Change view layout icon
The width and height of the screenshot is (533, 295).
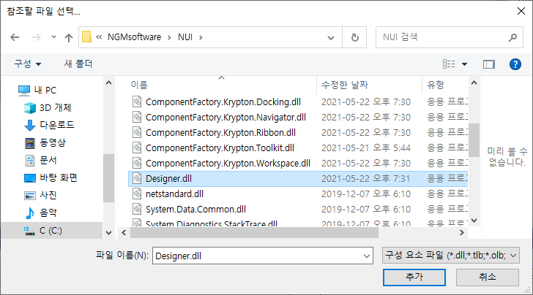[449, 64]
